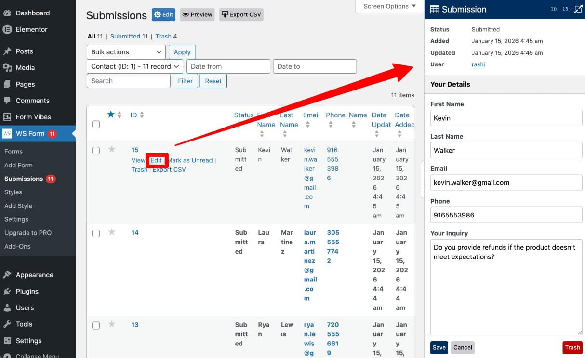Open Add Form submenu item

pos(18,165)
